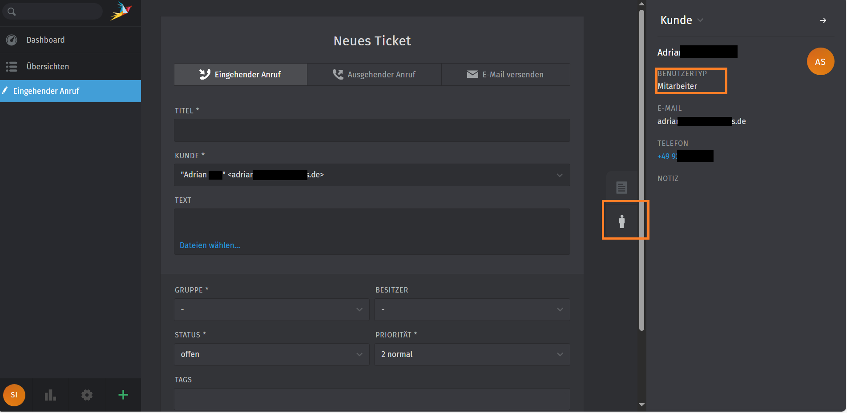
Task: Click the Zammad bird logo
Action: pos(121,11)
